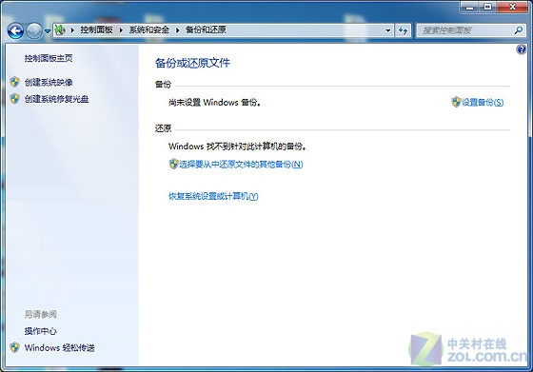
Task: Open recent pages dropdown beside nav arrows
Action: (48, 31)
